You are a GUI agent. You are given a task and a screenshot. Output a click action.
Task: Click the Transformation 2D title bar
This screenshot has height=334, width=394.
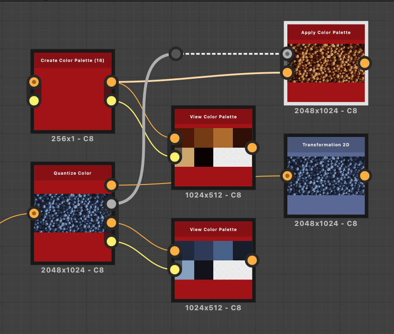point(326,145)
